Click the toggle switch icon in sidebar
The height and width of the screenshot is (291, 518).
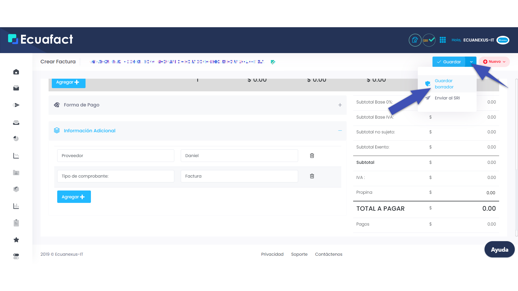coord(16,256)
